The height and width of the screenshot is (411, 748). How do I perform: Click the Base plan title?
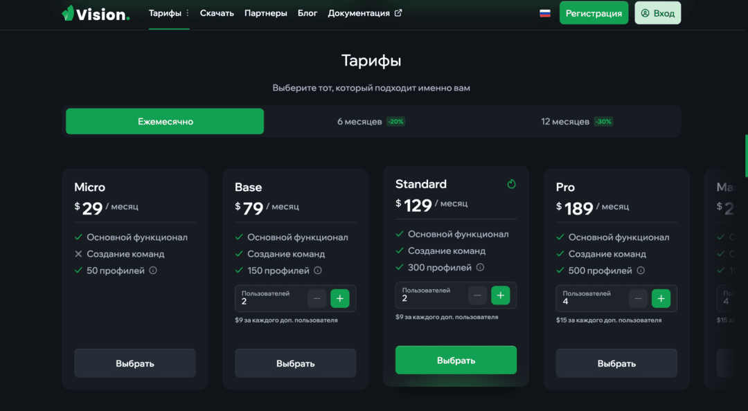pos(248,187)
